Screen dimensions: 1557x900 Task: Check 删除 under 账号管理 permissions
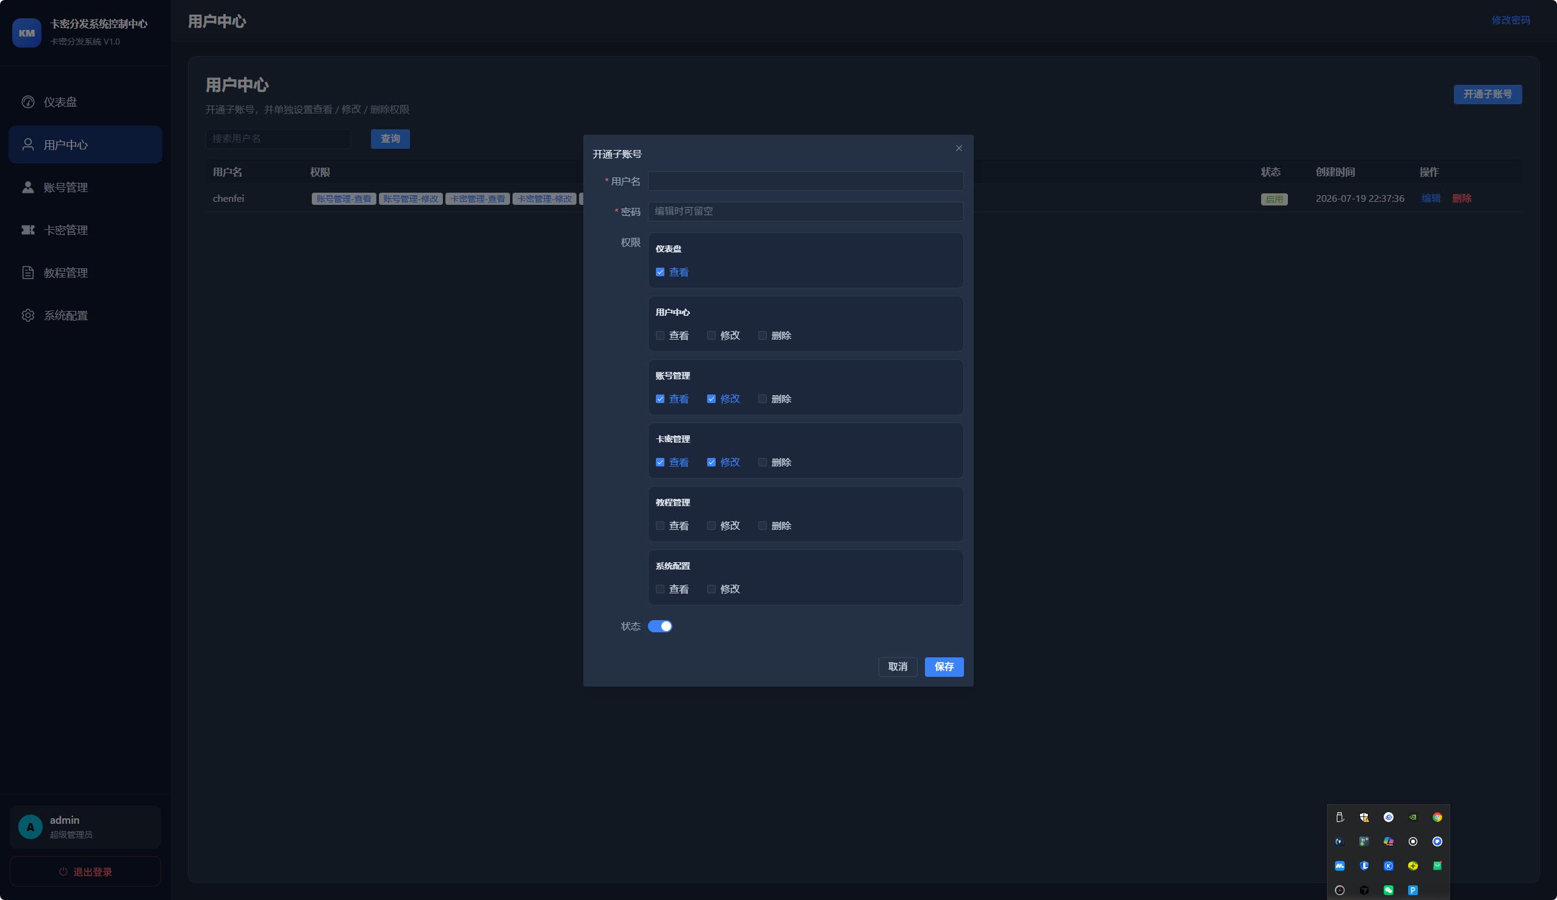pos(763,399)
